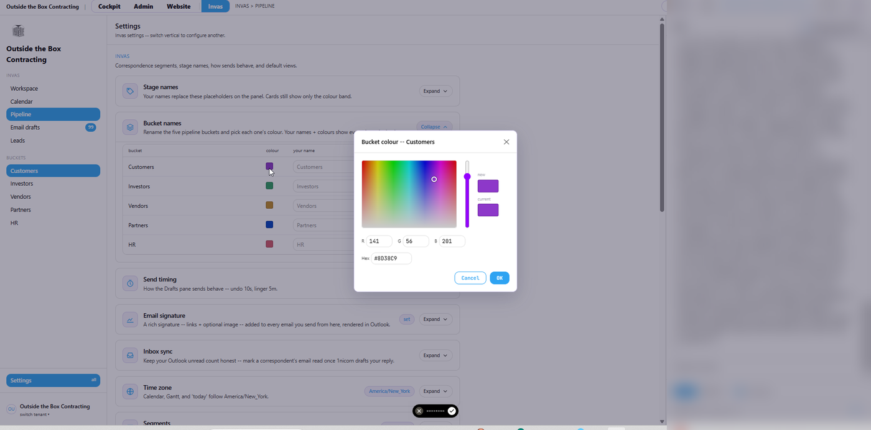Viewport: 871px width, 430px height.
Task: Open the Vendors bucket colour swatch
Action: (x=269, y=205)
